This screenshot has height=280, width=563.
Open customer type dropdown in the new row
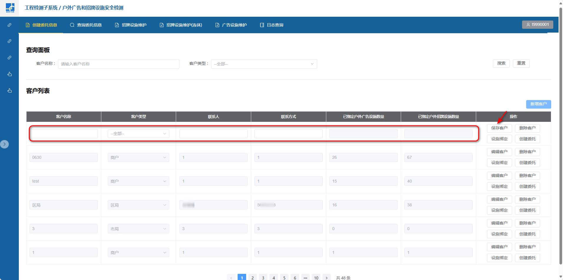[138, 134]
